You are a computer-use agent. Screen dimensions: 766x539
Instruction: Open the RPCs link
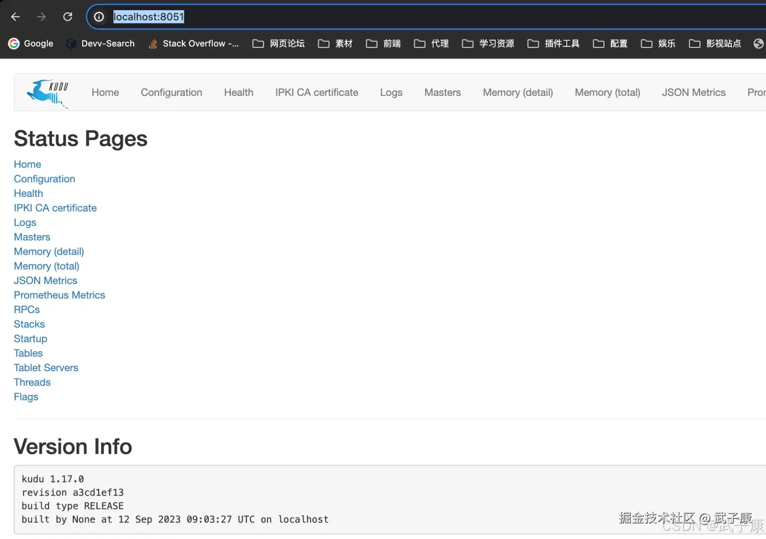pos(27,310)
